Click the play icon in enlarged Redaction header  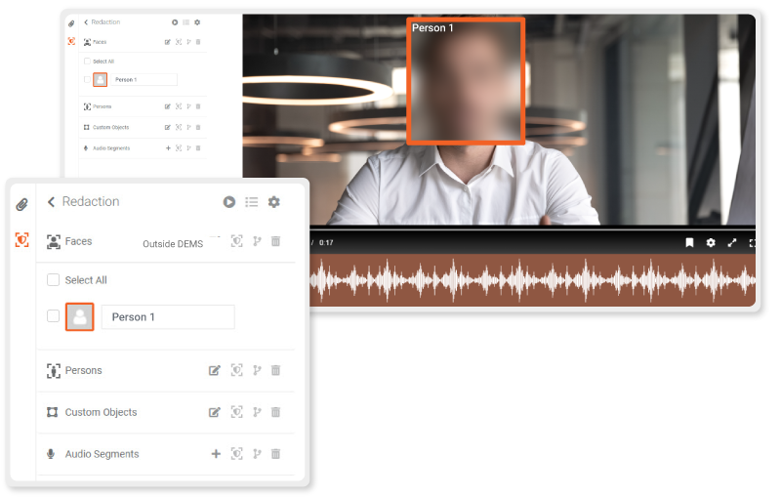228,202
